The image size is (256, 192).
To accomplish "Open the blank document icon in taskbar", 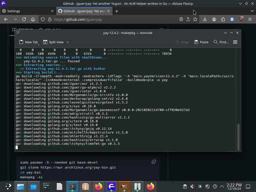I will coord(59,186).
